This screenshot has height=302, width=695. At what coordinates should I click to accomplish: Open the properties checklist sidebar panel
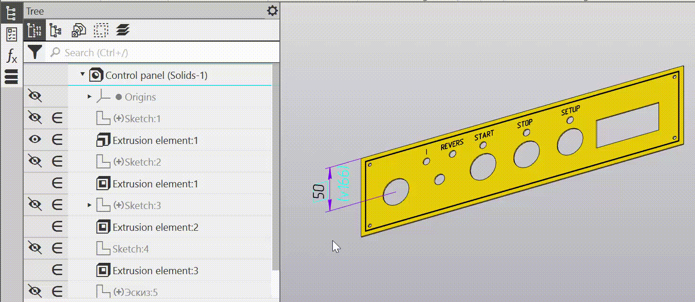[x=11, y=34]
